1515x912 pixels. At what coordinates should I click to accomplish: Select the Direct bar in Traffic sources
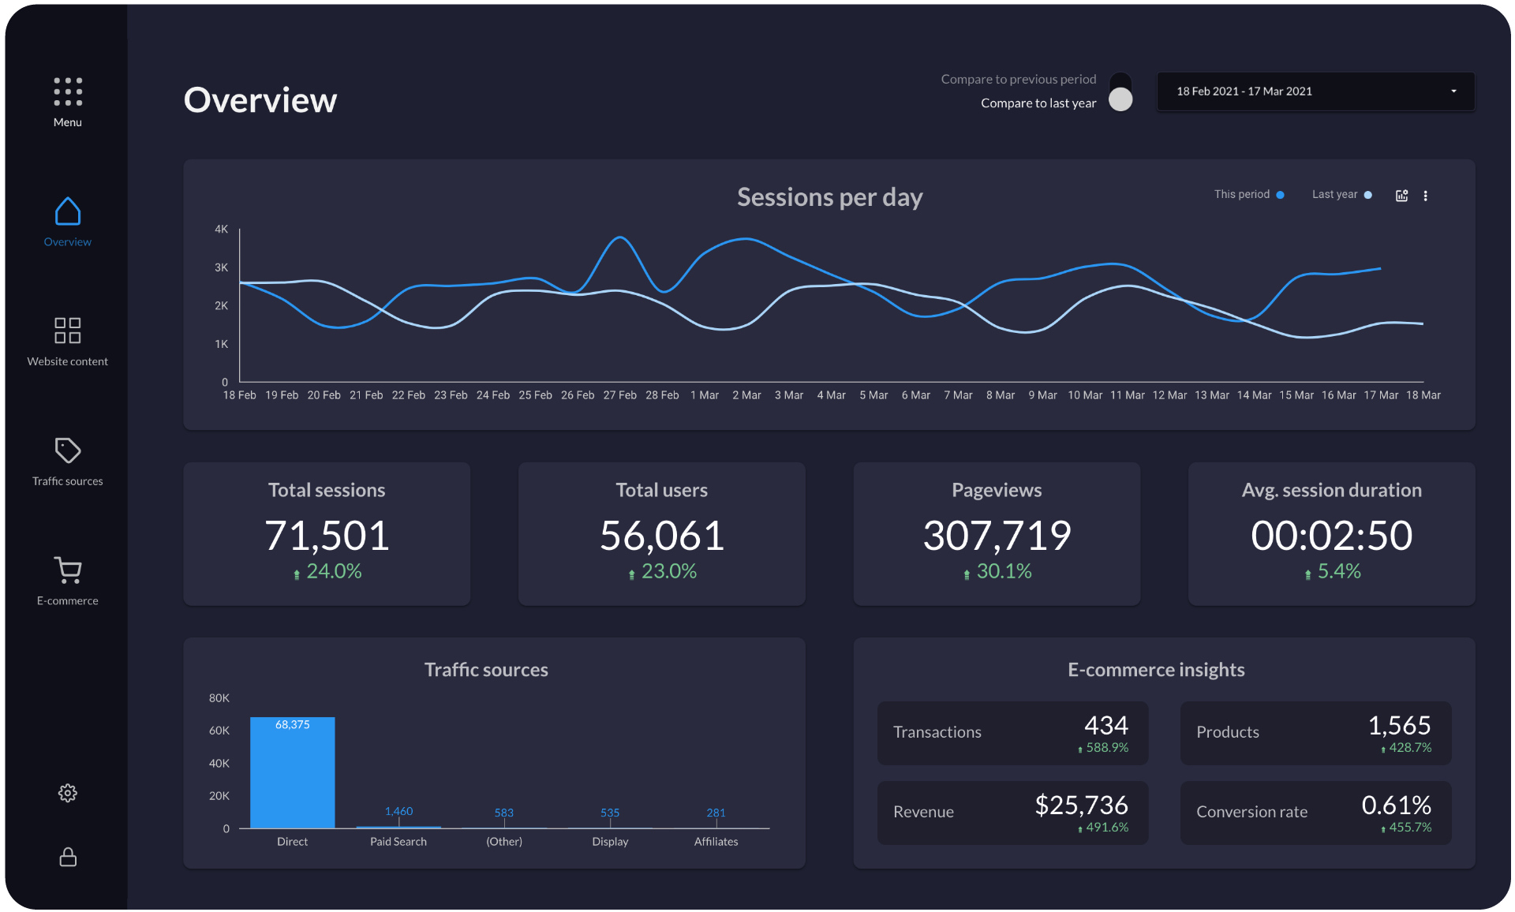(x=293, y=773)
